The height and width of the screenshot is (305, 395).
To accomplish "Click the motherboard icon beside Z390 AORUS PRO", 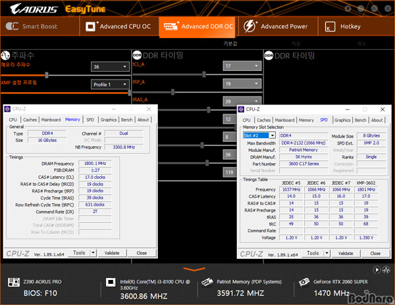I will coord(14,283).
